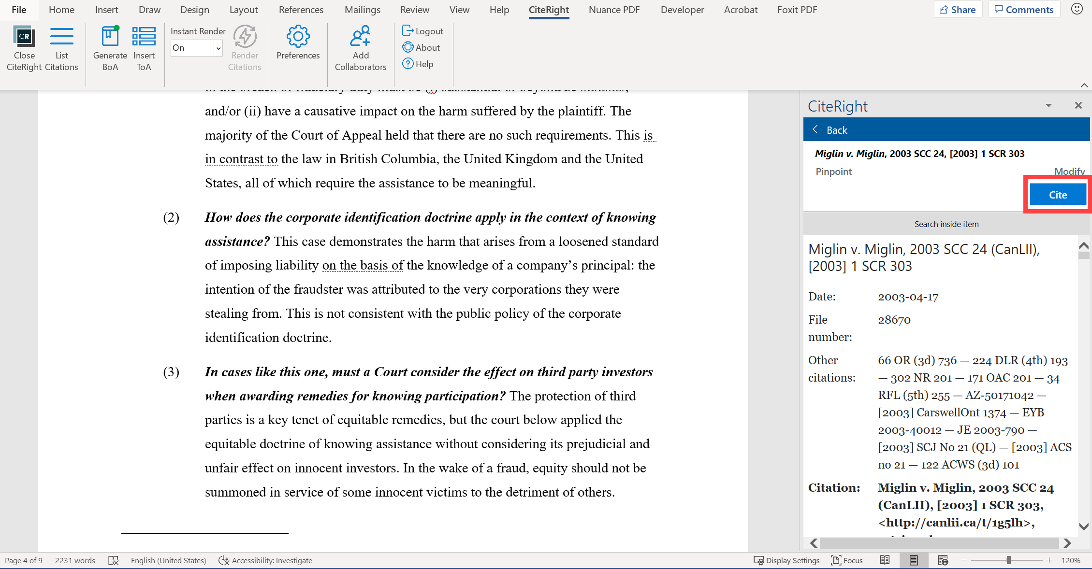Viewport: 1092px width, 569px height.
Task: Insert ToA from ribbon
Action: 144,48
